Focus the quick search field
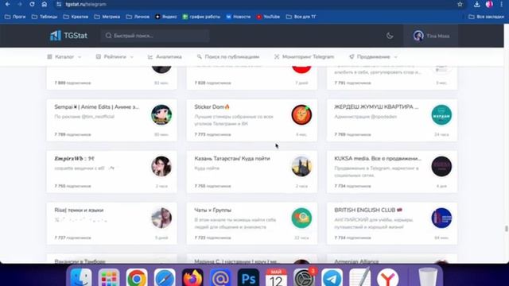This screenshot has height=286, width=509. pos(155,36)
